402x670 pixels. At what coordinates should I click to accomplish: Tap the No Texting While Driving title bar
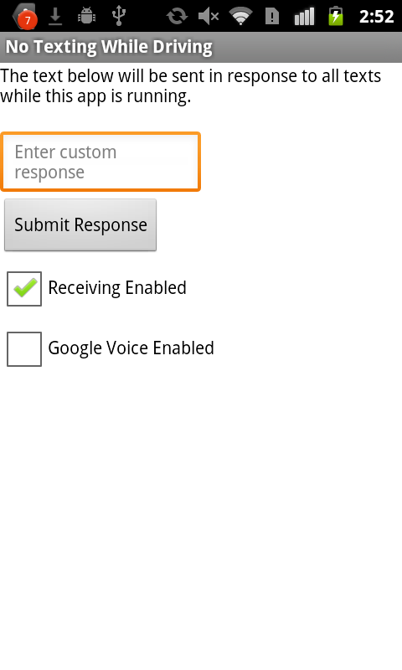pos(201,47)
